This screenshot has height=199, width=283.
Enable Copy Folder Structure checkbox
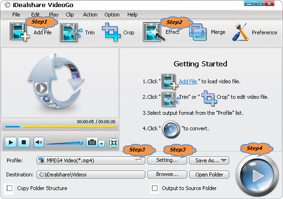[x=9, y=188]
